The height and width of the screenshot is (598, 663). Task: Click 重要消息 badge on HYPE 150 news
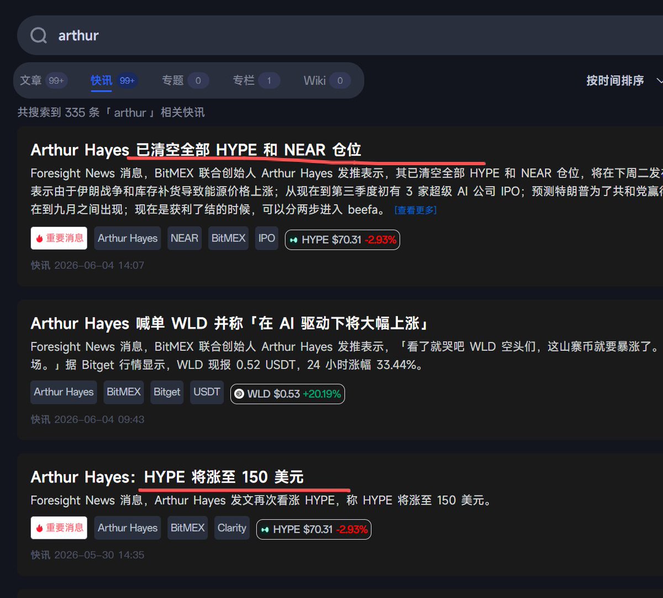[59, 528]
